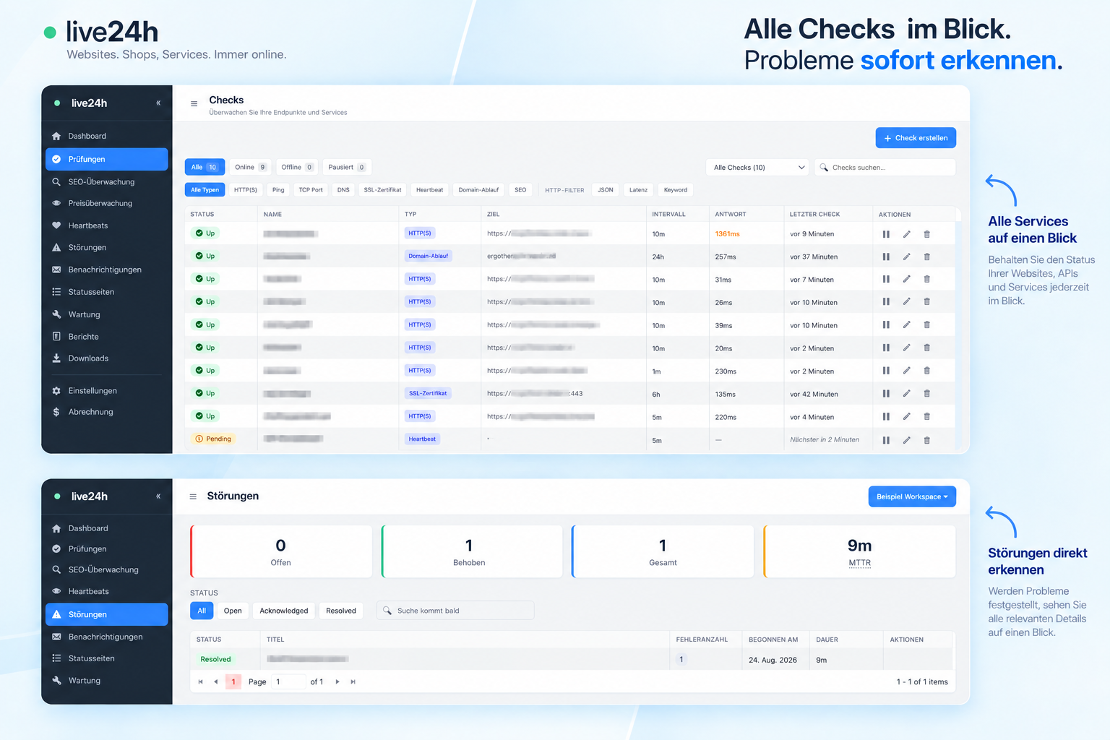This screenshot has width=1110, height=740.
Task: Edit the check last run vor 9 Minuten
Action: (906, 234)
